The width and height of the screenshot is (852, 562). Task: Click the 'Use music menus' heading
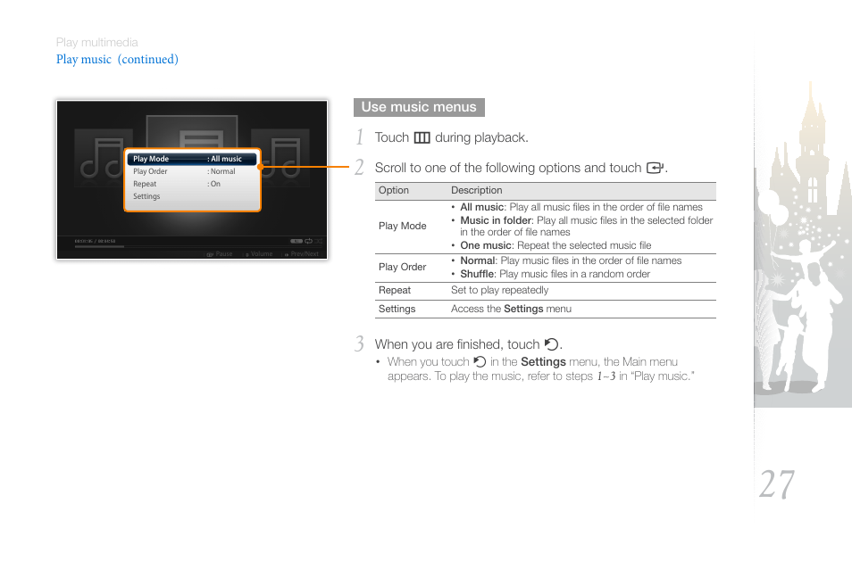click(x=419, y=107)
